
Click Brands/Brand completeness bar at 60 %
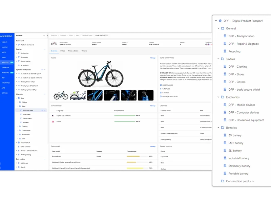tap(137, 156)
